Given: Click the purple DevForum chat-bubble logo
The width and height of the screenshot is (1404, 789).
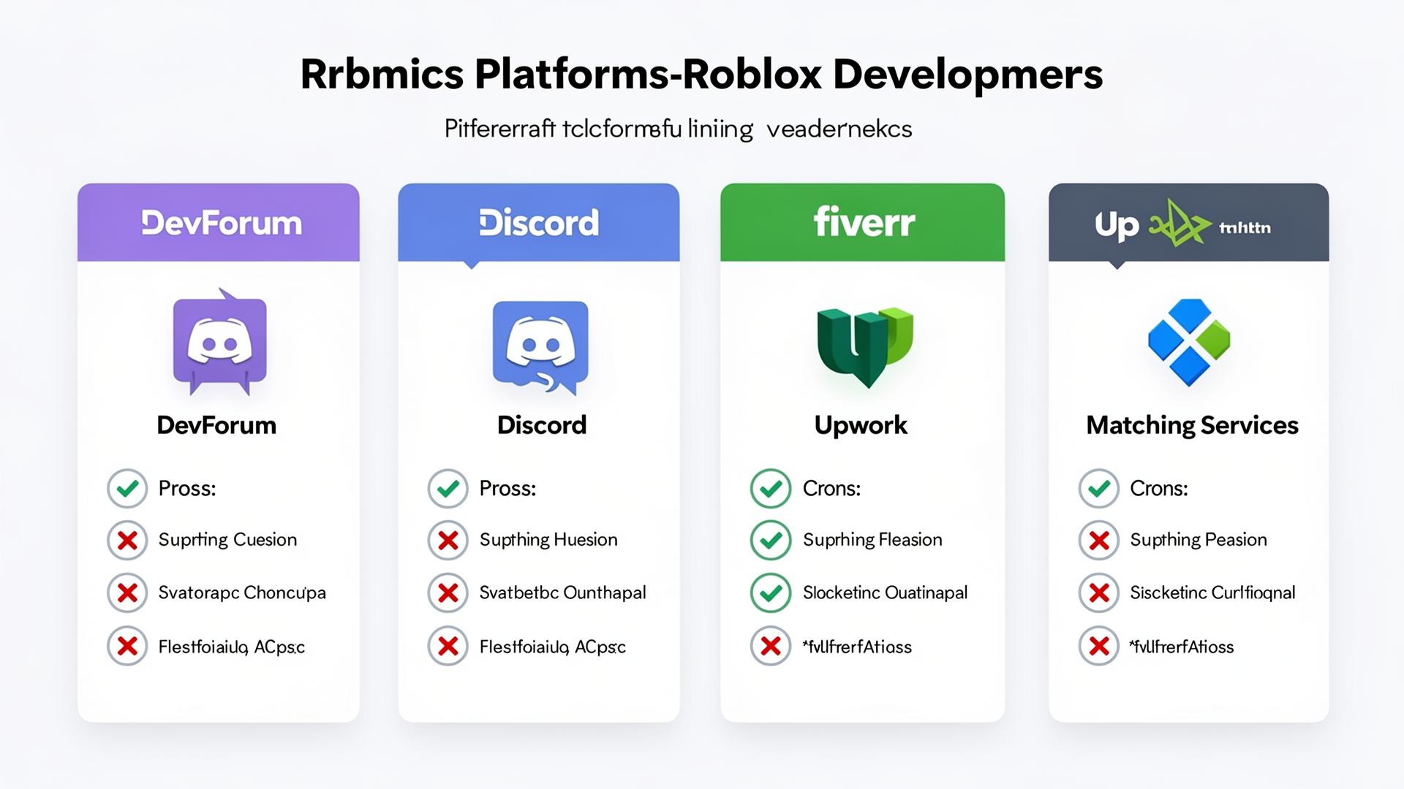Looking at the screenshot, I should 219,341.
